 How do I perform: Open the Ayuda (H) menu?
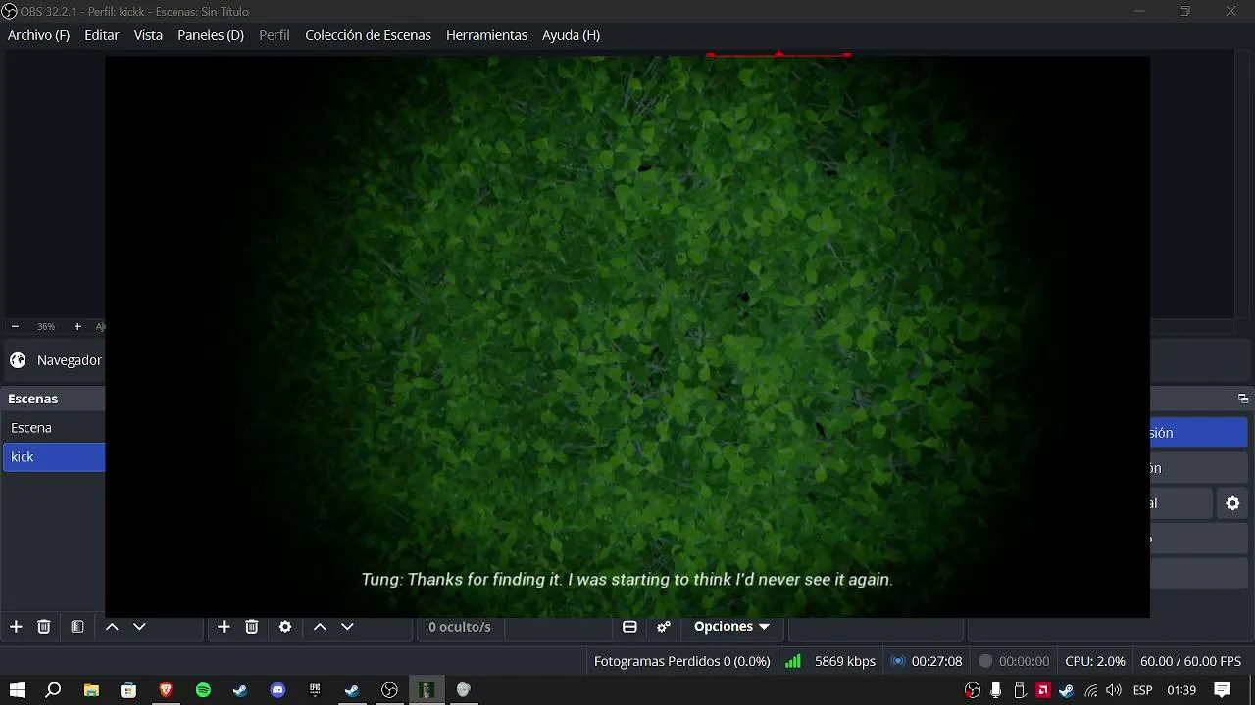click(x=571, y=35)
